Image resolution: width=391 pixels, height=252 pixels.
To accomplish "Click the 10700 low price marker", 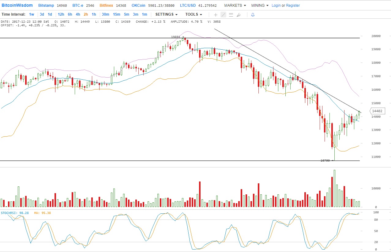I will (327, 160).
